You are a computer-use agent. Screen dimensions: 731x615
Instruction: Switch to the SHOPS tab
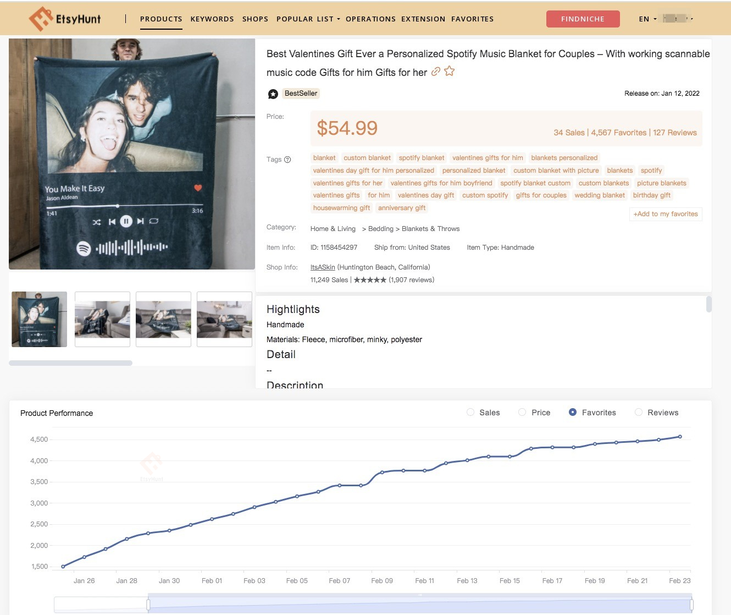(255, 19)
